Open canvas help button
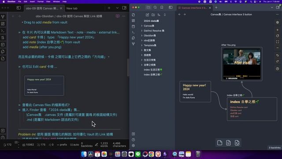 [x=278, y=69]
